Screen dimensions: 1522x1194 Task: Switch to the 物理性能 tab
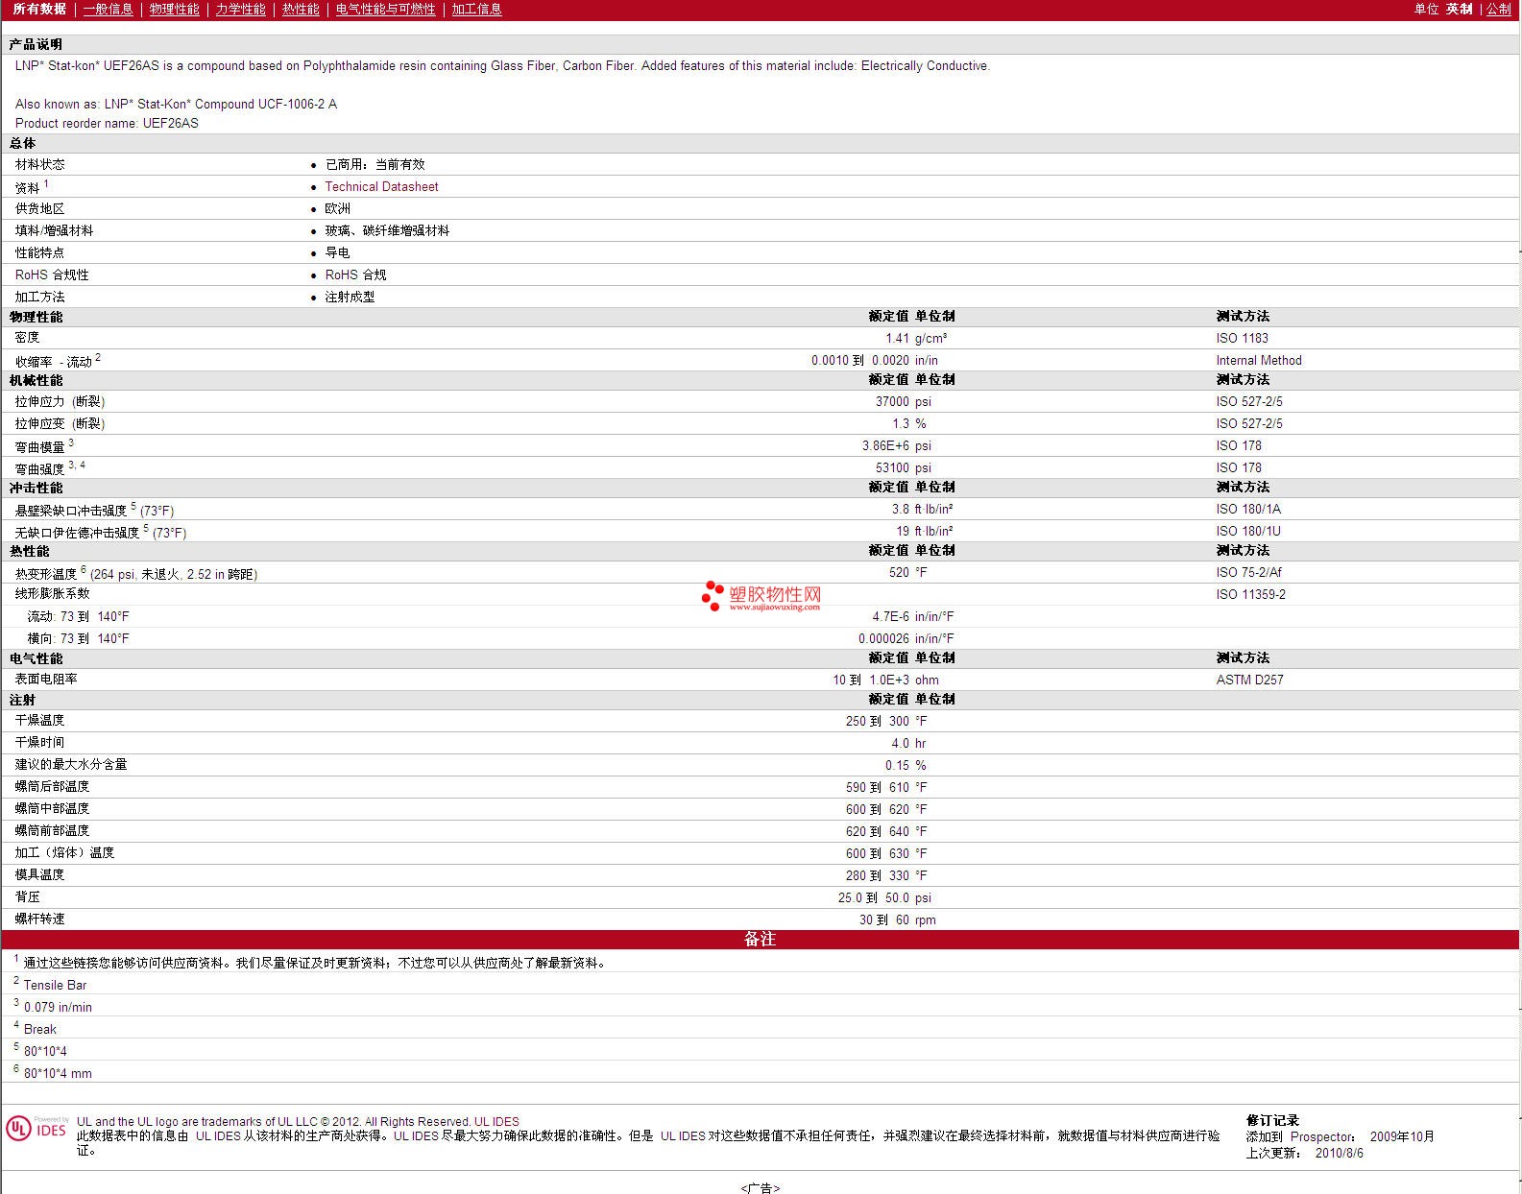click(x=175, y=9)
